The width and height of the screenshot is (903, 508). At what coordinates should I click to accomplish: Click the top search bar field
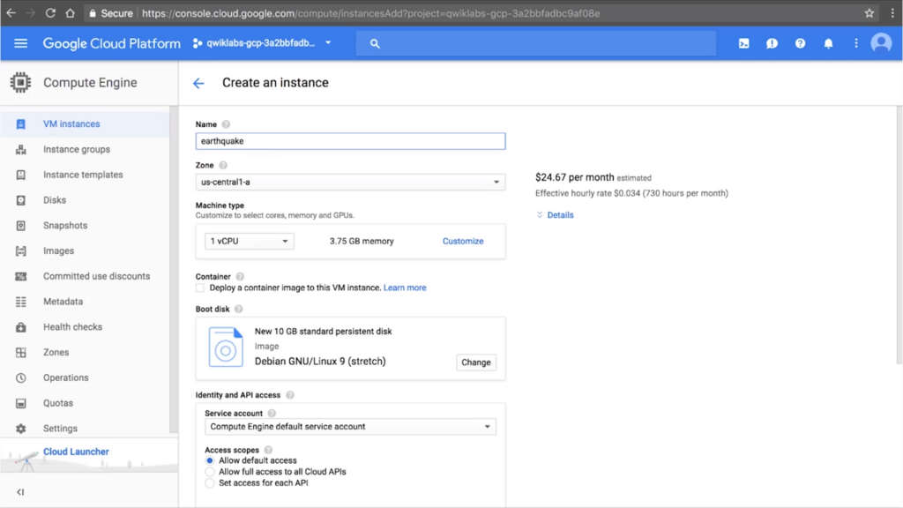tap(535, 43)
